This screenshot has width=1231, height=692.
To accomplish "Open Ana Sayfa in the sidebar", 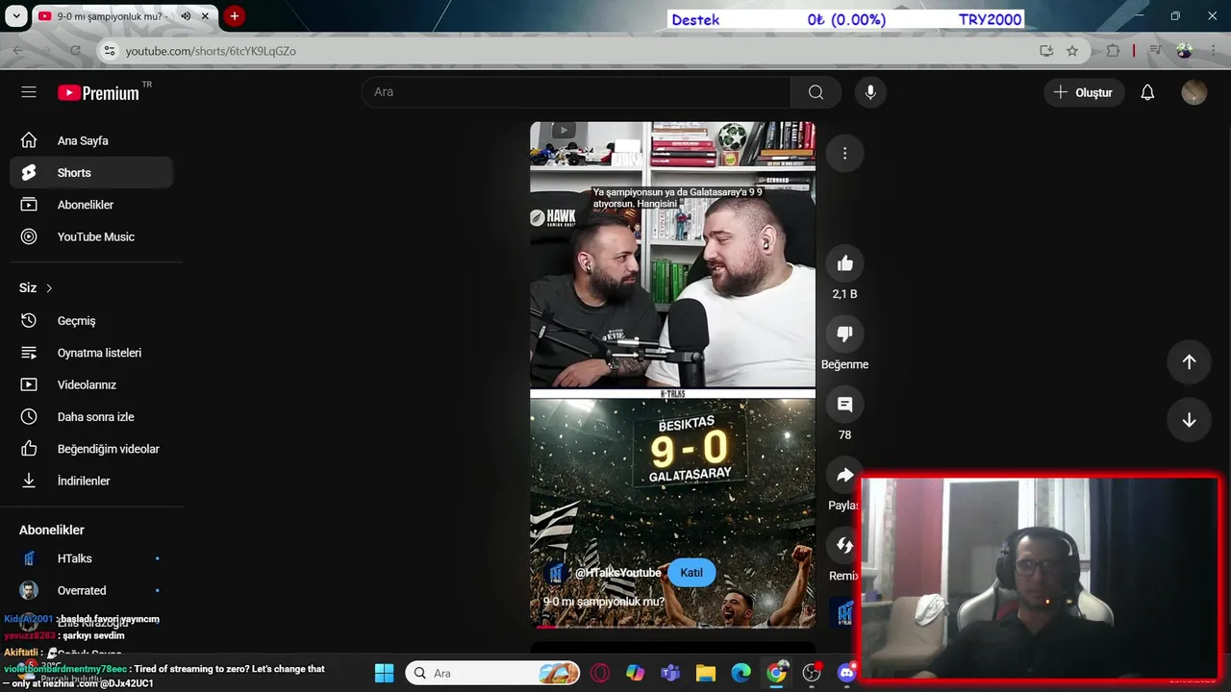I will [x=91, y=141].
